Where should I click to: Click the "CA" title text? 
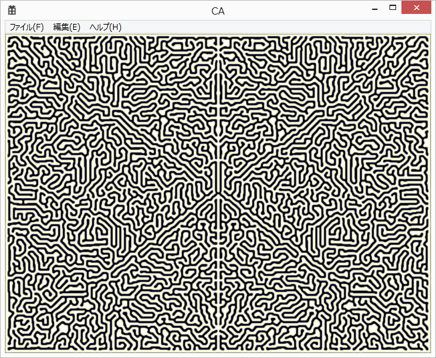point(218,11)
